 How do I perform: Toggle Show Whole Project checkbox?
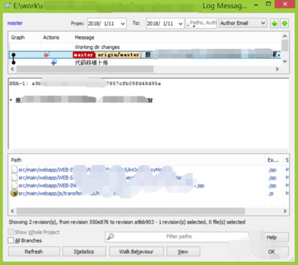(x=11, y=232)
